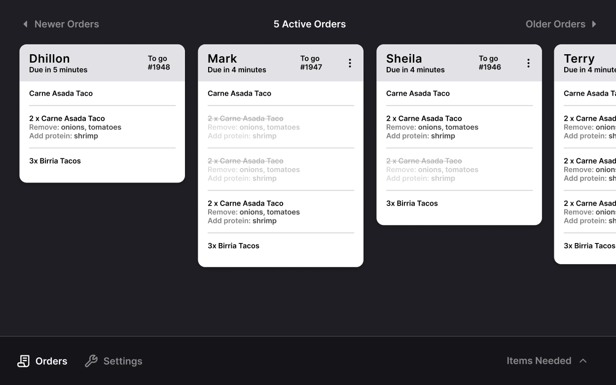Click the 5 Active Orders heading
The width and height of the screenshot is (616, 385).
coord(310,24)
